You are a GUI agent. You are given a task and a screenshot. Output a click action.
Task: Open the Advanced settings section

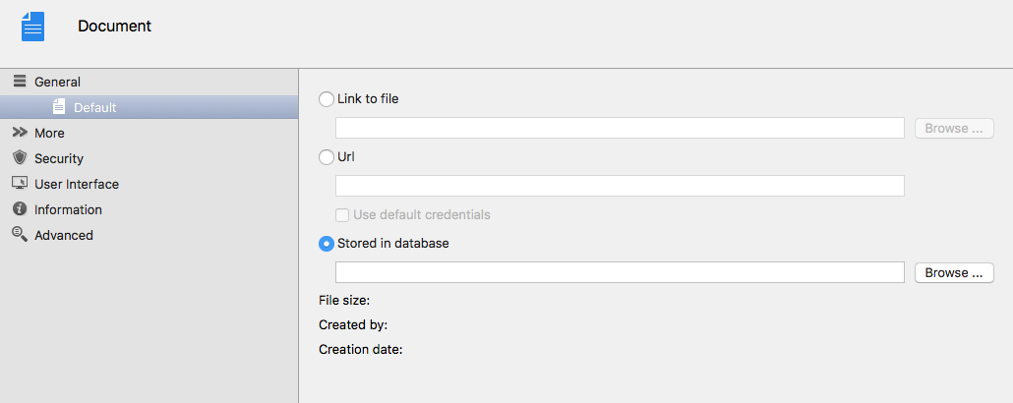pos(64,235)
